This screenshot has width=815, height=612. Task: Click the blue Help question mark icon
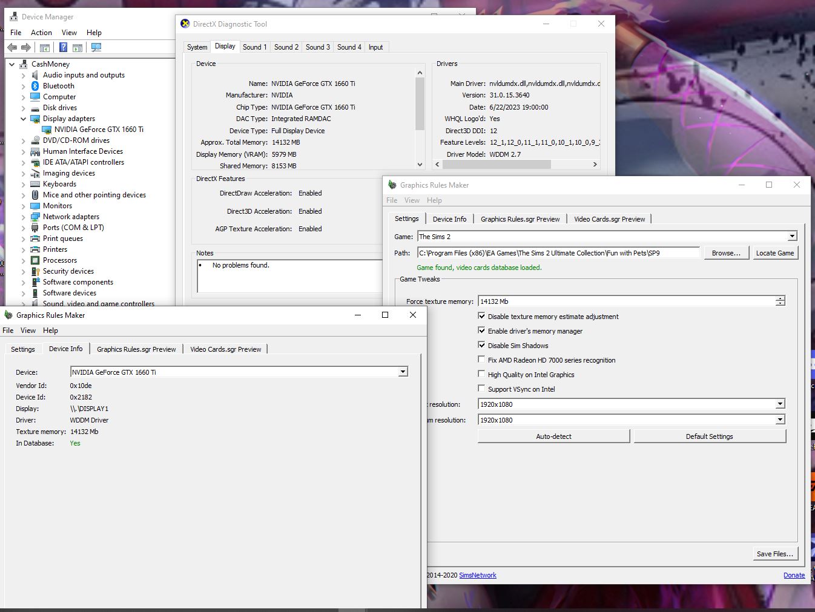click(63, 47)
